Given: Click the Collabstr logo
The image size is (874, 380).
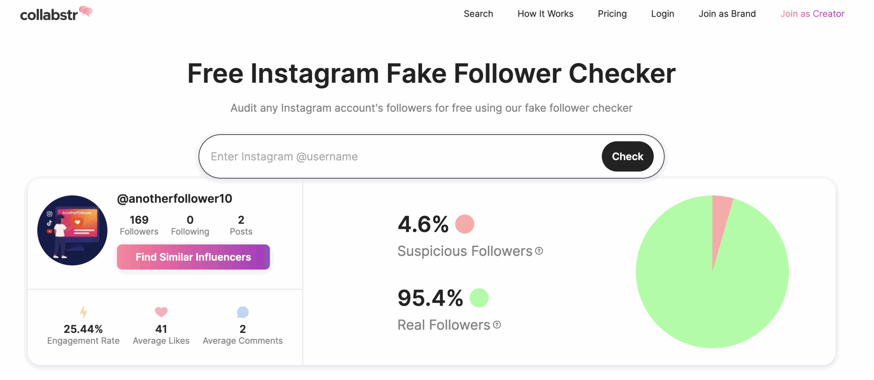Looking at the screenshot, I should 55,14.
